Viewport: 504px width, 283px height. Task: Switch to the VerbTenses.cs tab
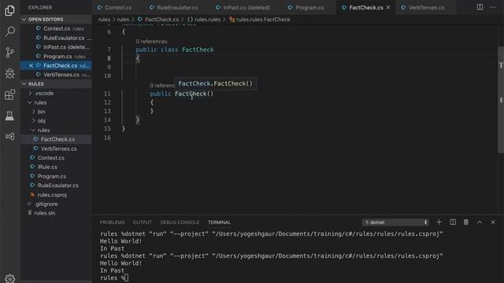(x=426, y=7)
